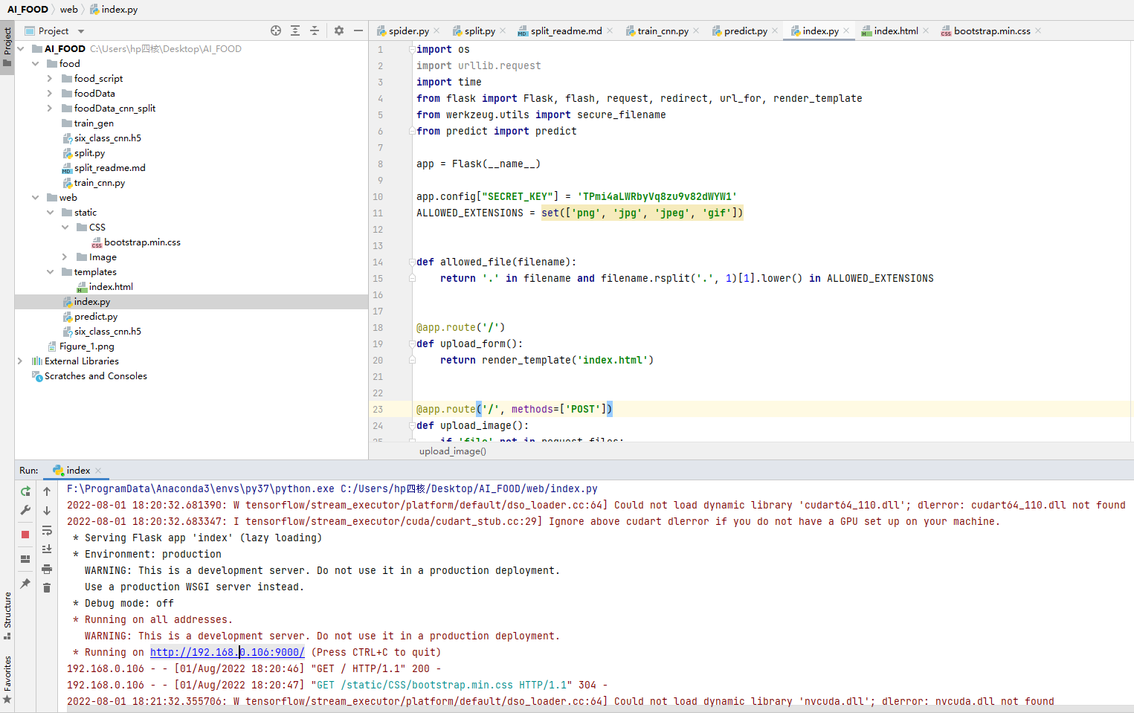The width and height of the screenshot is (1134, 713).
Task: Select Figure_1.png file
Action: tap(86, 346)
